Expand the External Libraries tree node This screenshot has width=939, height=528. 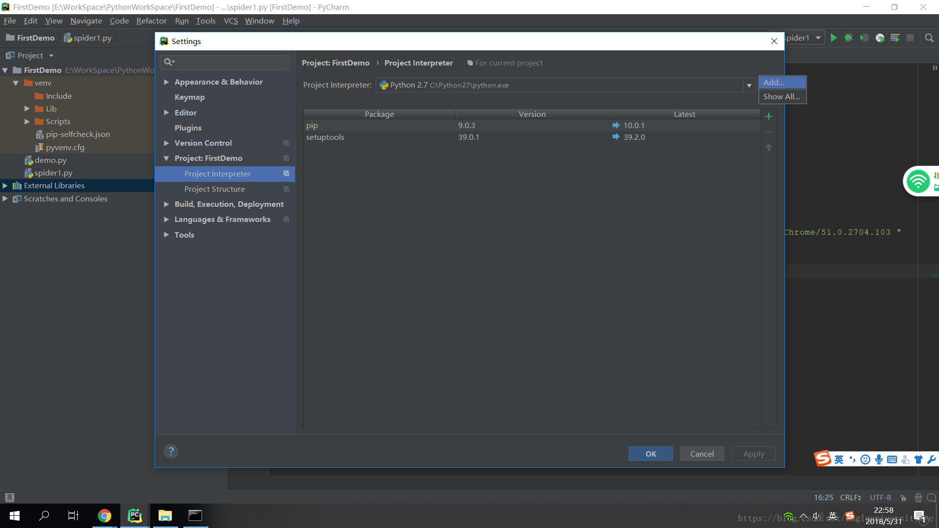5,186
